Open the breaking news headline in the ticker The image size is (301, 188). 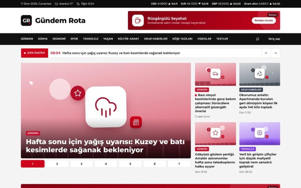pyautogui.click(x=121, y=53)
